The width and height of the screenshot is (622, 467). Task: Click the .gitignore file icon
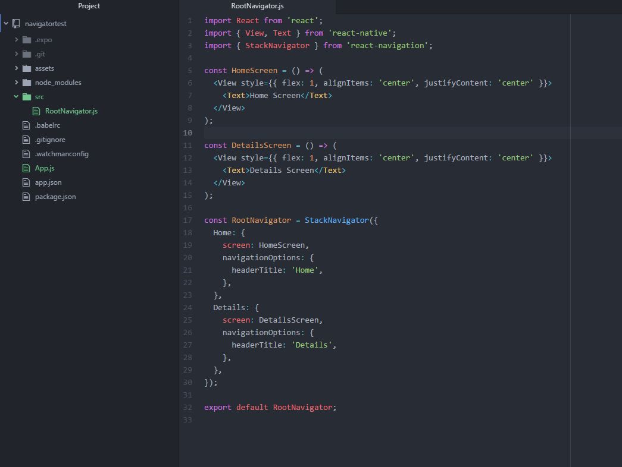26,140
